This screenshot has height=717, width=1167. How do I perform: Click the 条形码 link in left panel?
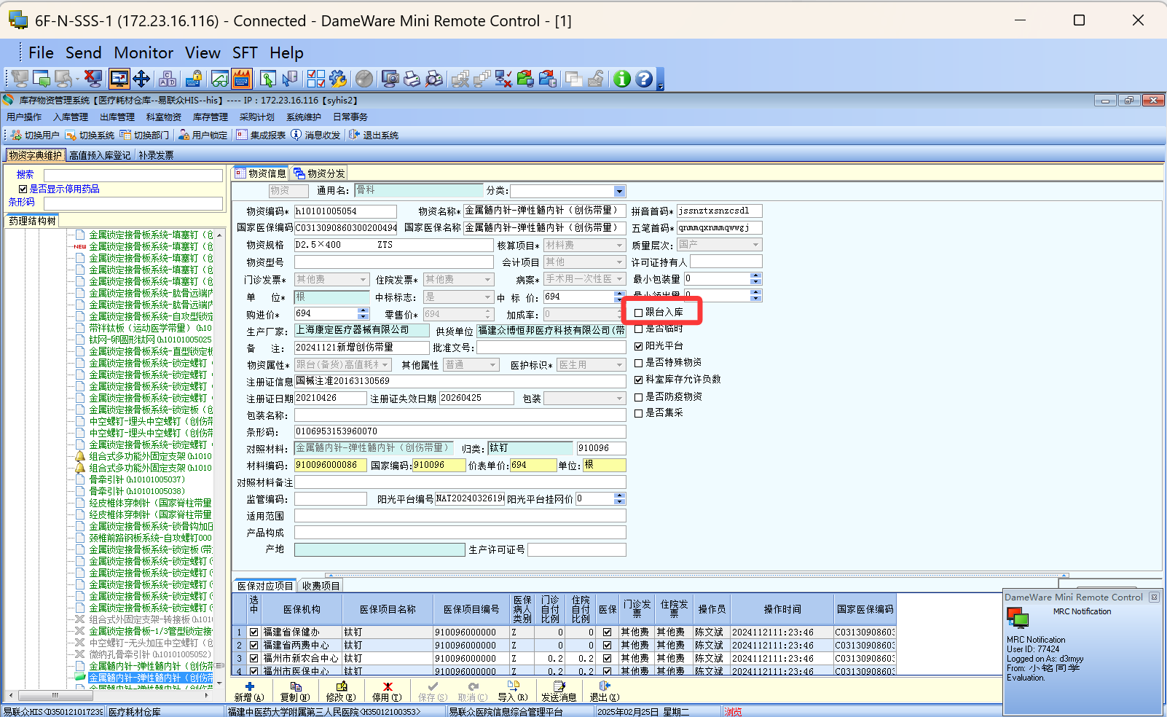[22, 202]
